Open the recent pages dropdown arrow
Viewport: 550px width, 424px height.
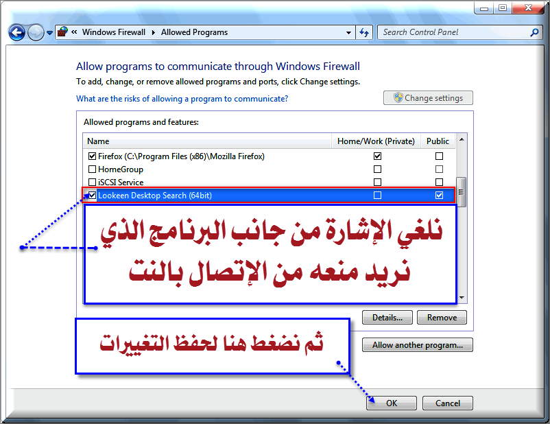50,33
